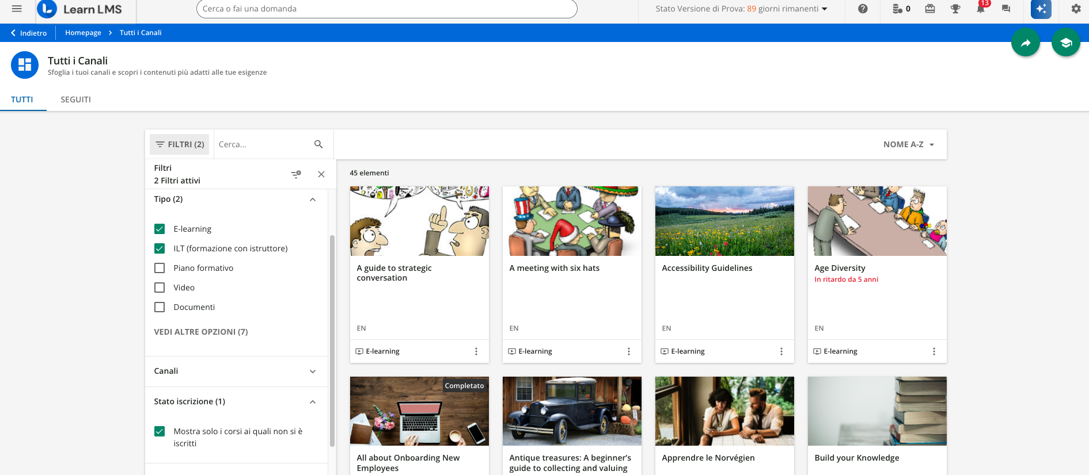Viewport: 1089px width, 475px height.
Task: Click VEDI ALTRE OPZIONI (7) link
Action: (x=200, y=332)
